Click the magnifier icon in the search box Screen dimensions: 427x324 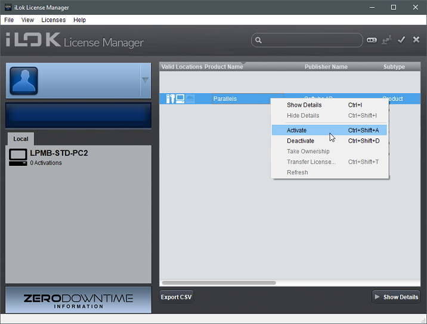[x=258, y=41]
